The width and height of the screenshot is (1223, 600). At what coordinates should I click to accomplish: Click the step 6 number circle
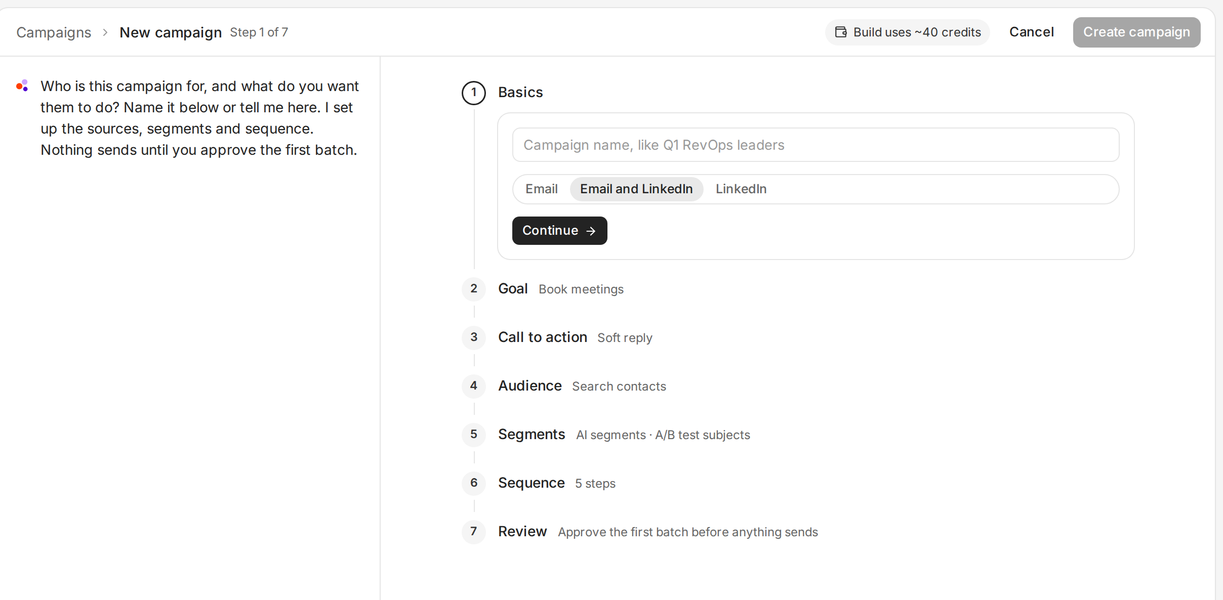tap(474, 483)
